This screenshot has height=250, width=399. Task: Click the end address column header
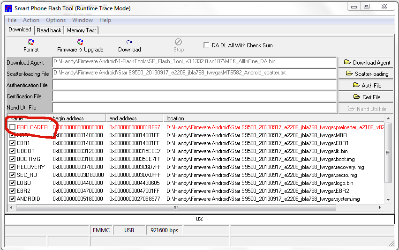pyautogui.click(x=135, y=118)
